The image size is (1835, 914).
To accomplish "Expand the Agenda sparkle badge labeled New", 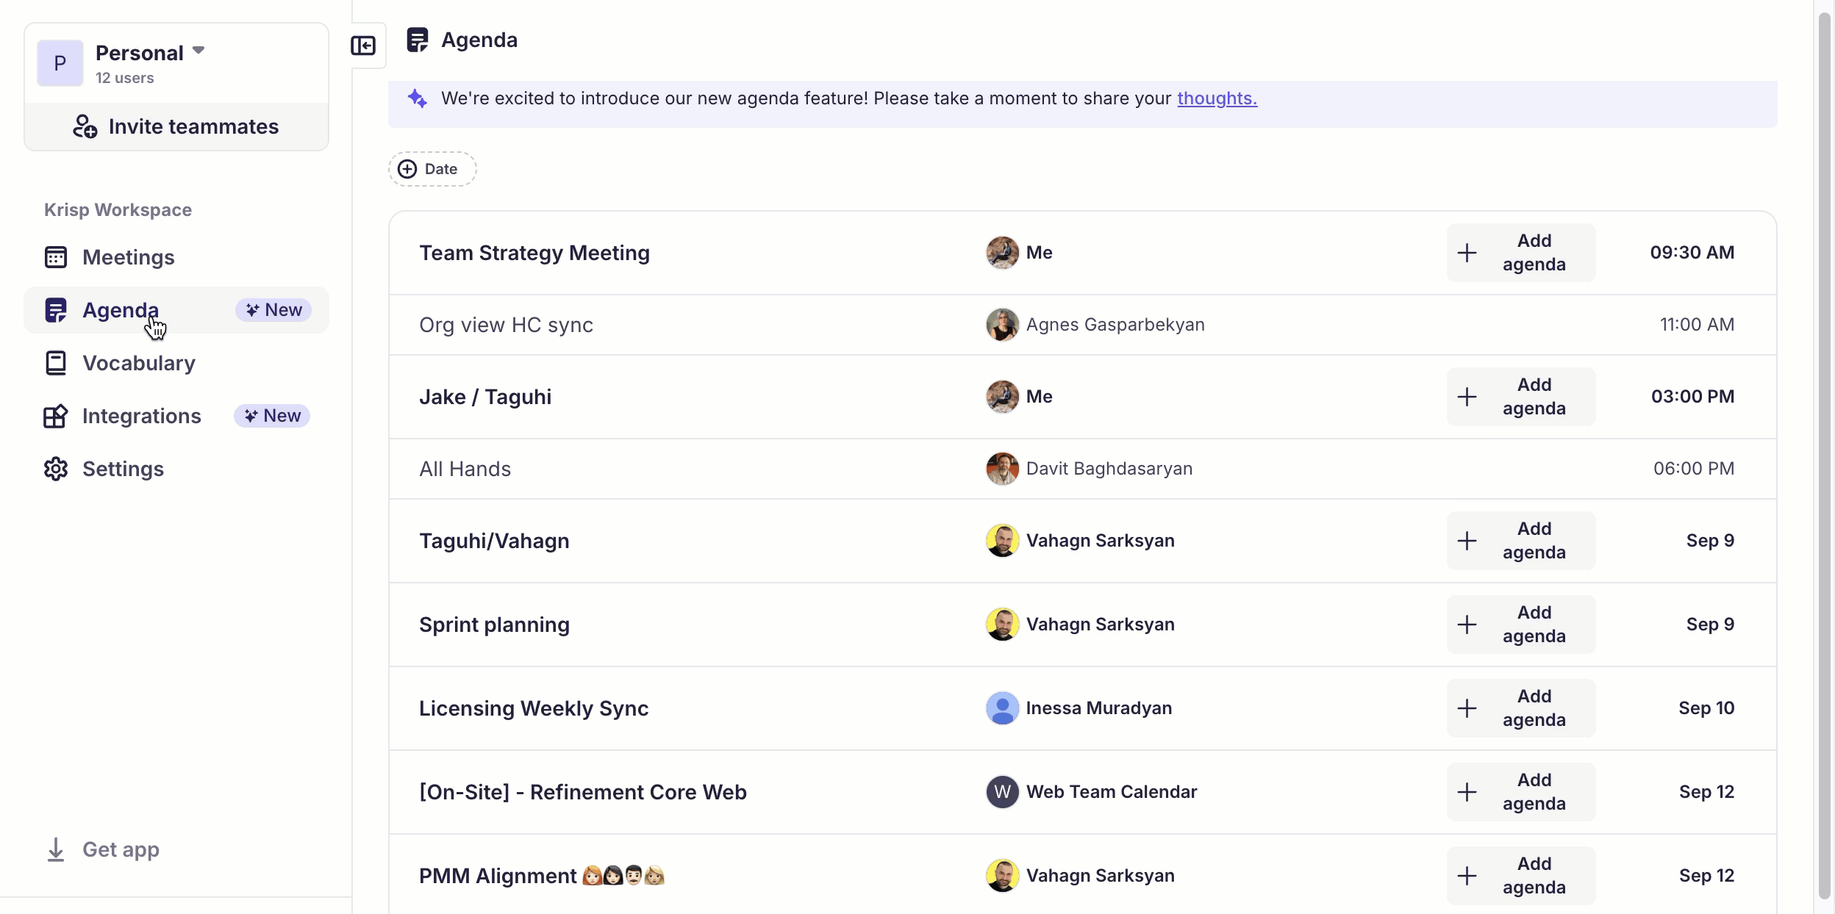I will coord(273,309).
